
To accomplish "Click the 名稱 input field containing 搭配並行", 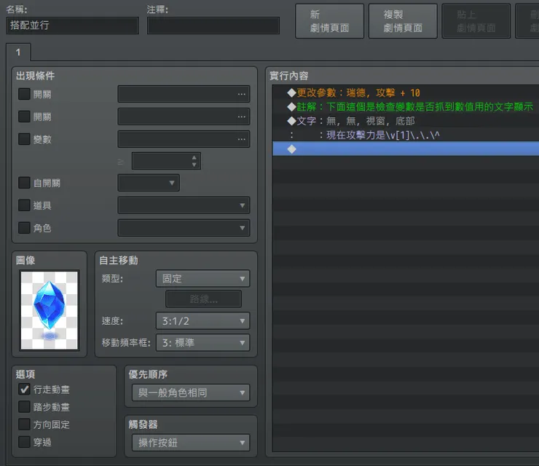I will pyautogui.click(x=73, y=25).
